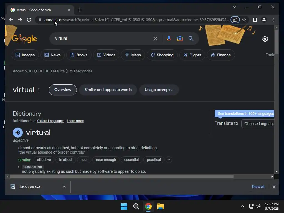This screenshot has width=284, height=213.
Task: Open the Windows Start menu
Action: click(x=124, y=206)
